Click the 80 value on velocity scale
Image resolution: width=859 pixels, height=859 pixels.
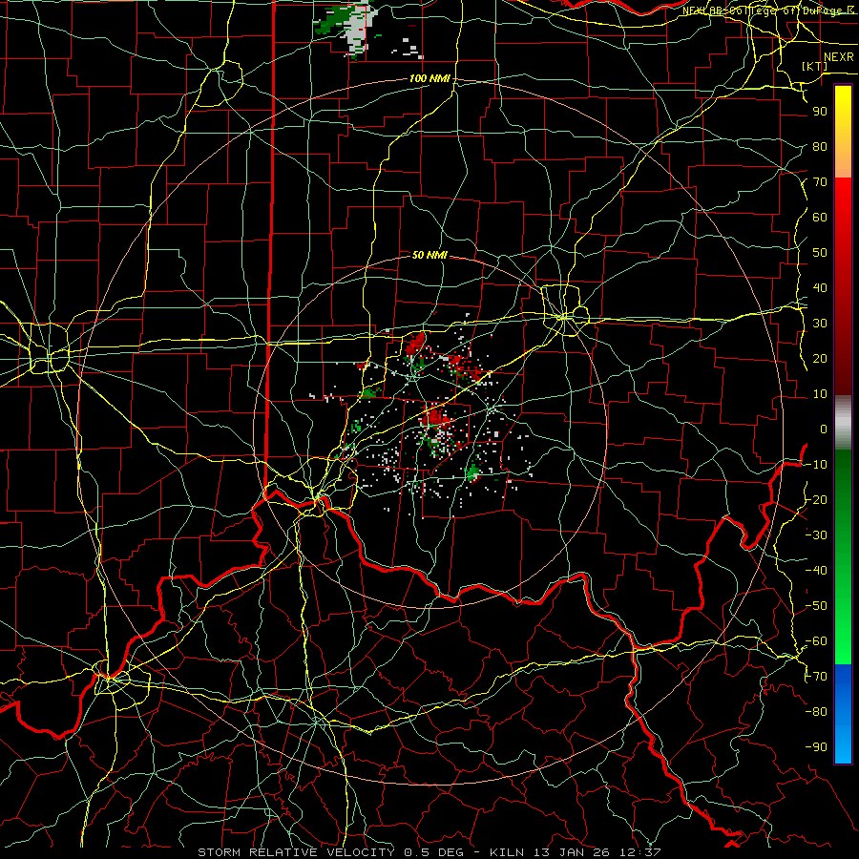(820, 147)
